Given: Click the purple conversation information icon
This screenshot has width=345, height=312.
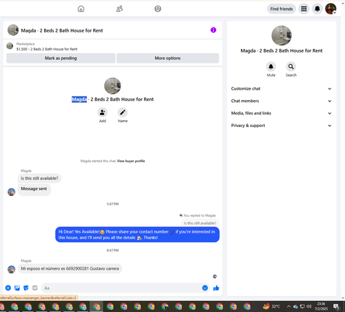Looking at the screenshot, I should [x=213, y=30].
